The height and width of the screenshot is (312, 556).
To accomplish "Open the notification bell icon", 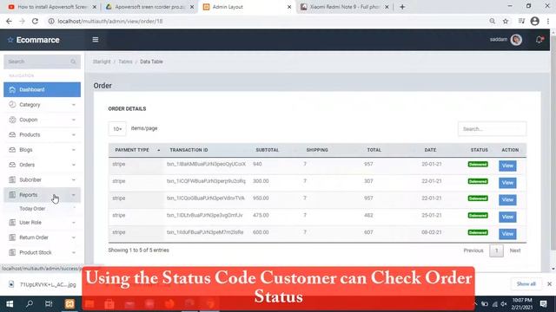I will click(x=539, y=40).
